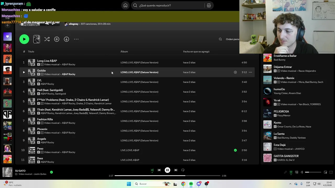This screenshot has height=188, width=335.
Task: Seek on the song progress bar
Action: [167, 176]
